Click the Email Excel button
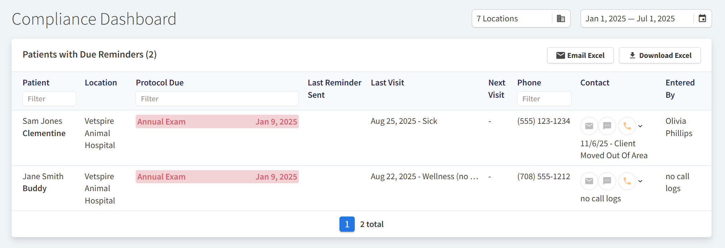The image size is (725, 248). [580, 55]
